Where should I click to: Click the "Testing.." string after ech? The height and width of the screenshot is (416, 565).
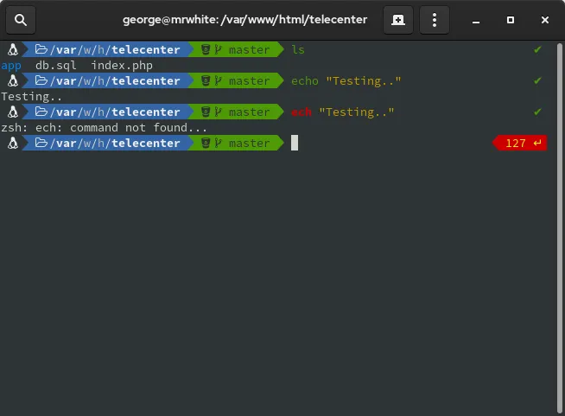(357, 112)
